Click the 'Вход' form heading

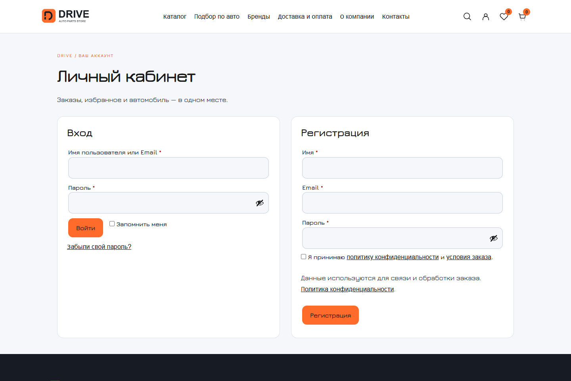click(x=80, y=133)
